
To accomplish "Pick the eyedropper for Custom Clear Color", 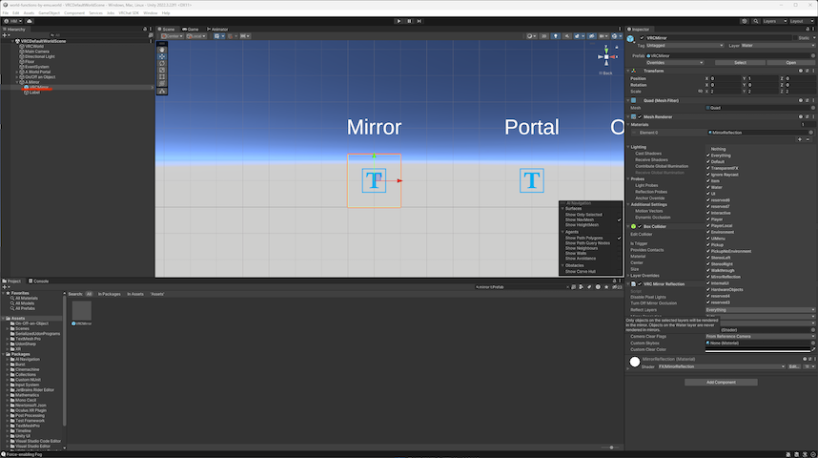I will tap(812, 349).
